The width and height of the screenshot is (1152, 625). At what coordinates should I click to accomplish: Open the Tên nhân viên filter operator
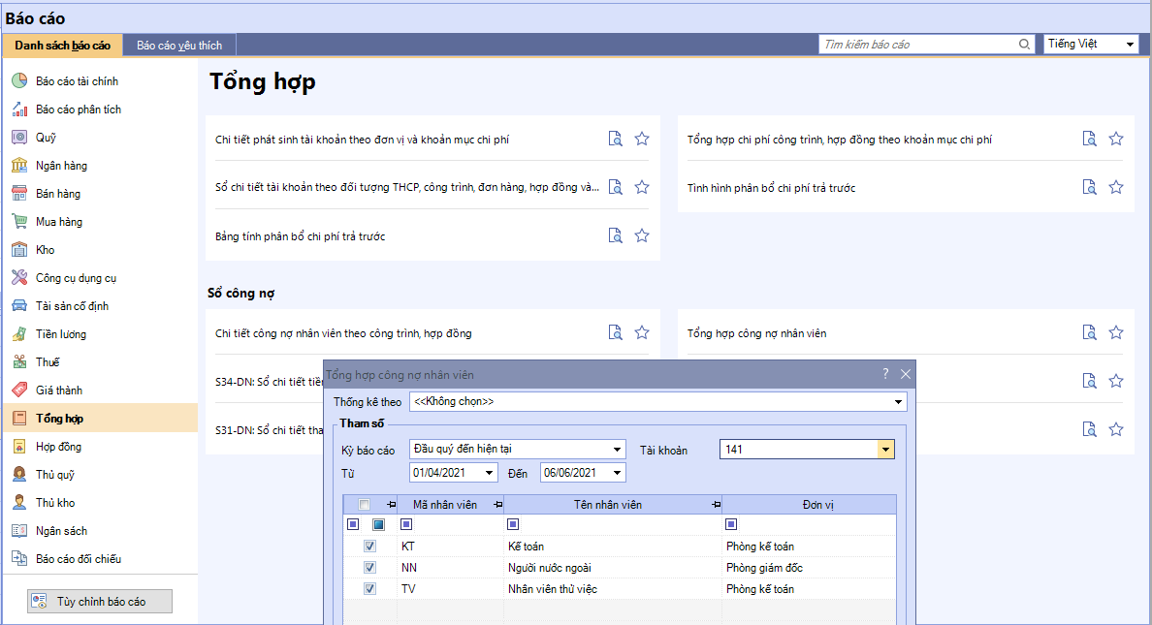coord(514,524)
